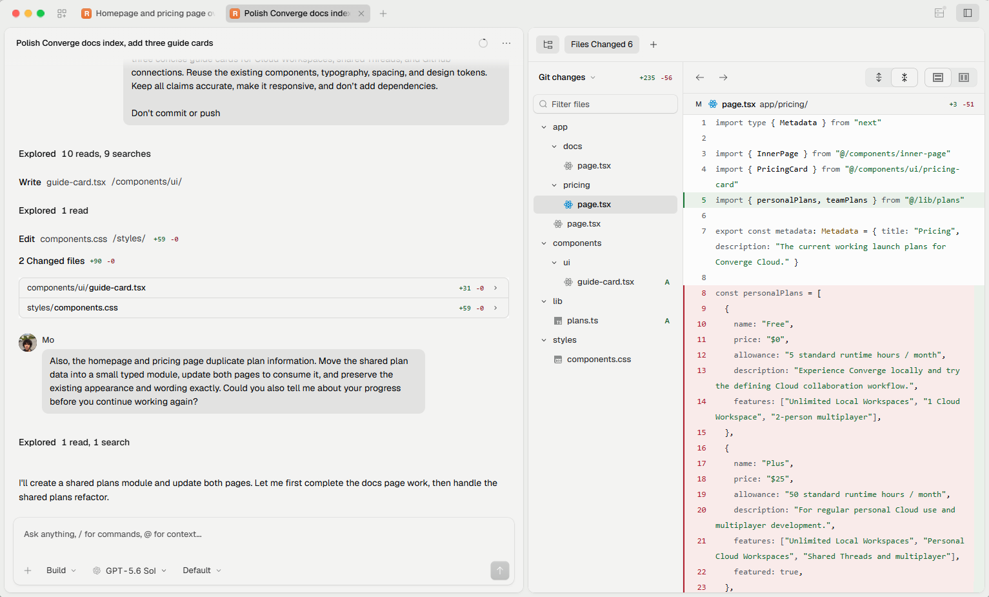The image size is (989, 597).
Task: Open the root app page.tsx file
Action: [x=606, y=224]
